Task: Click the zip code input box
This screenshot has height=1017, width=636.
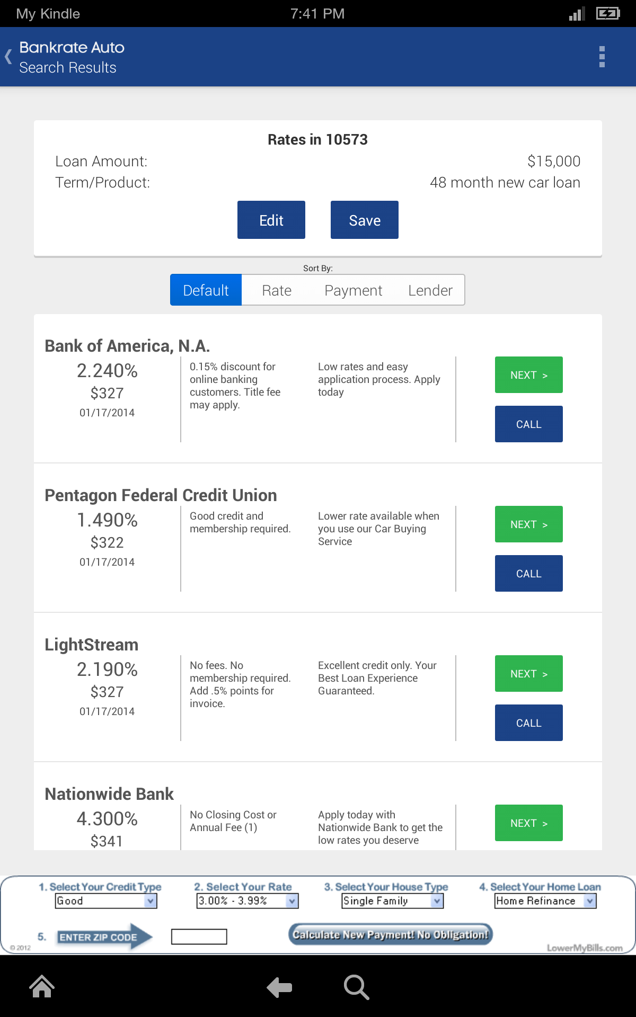Action: pyautogui.click(x=199, y=936)
